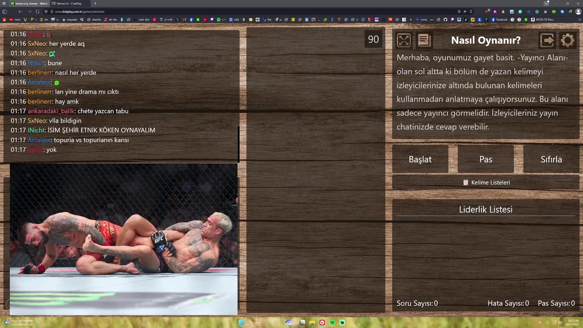Click the UFC fight image thumbnail
Image resolution: width=583 pixels, height=328 pixels.
[x=123, y=239]
